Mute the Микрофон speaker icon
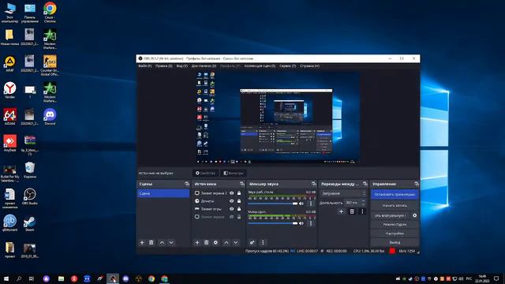 coord(301,223)
